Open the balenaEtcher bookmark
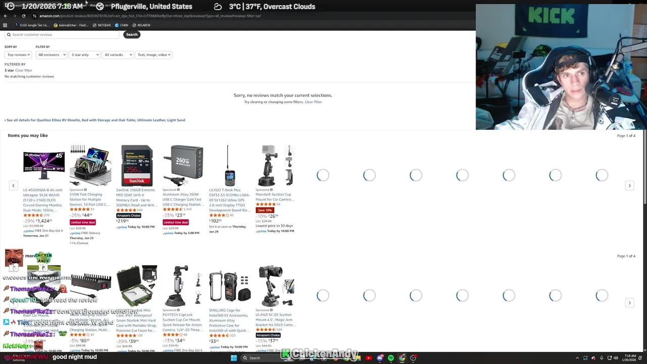 (71, 25)
